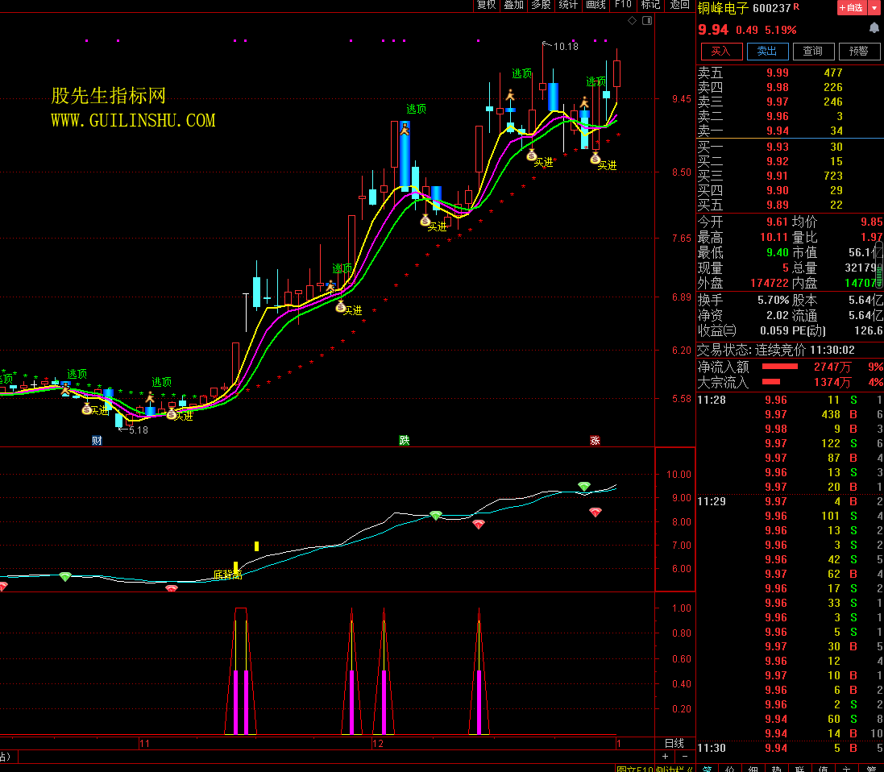Click the rightmost running man 逃顶 icon
884x772 pixels.
click(585, 102)
